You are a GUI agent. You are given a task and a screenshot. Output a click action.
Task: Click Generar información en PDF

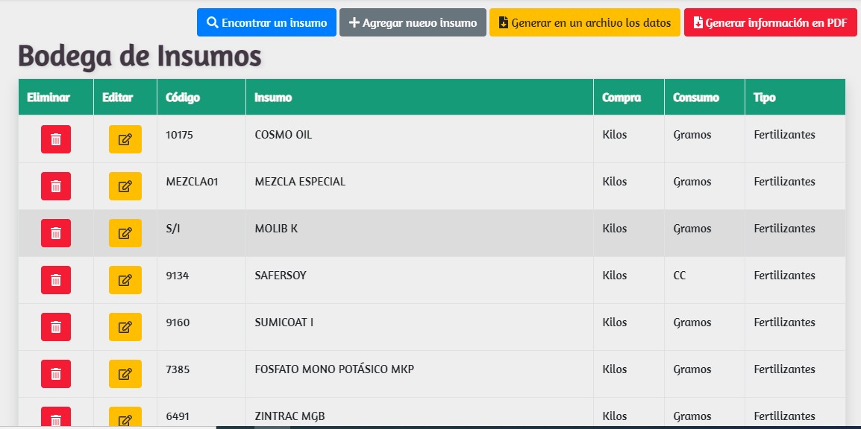770,22
